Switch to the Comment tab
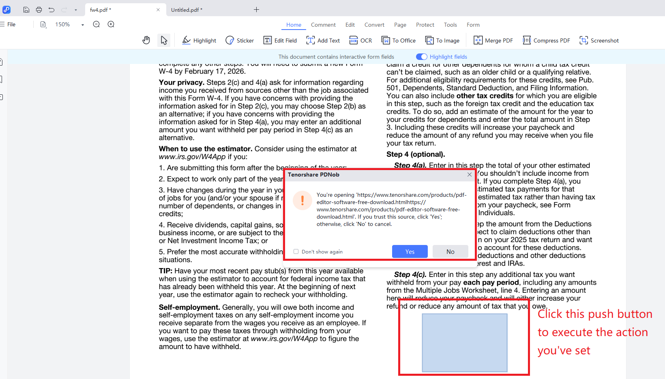Image resolution: width=665 pixels, height=379 pixels. tap(323, 25)
